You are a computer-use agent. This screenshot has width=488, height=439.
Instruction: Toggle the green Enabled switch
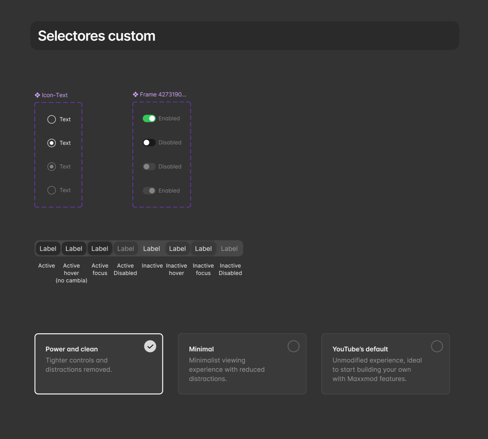point(149,118)
